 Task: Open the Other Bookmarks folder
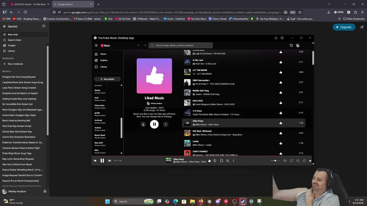[354, 19]
